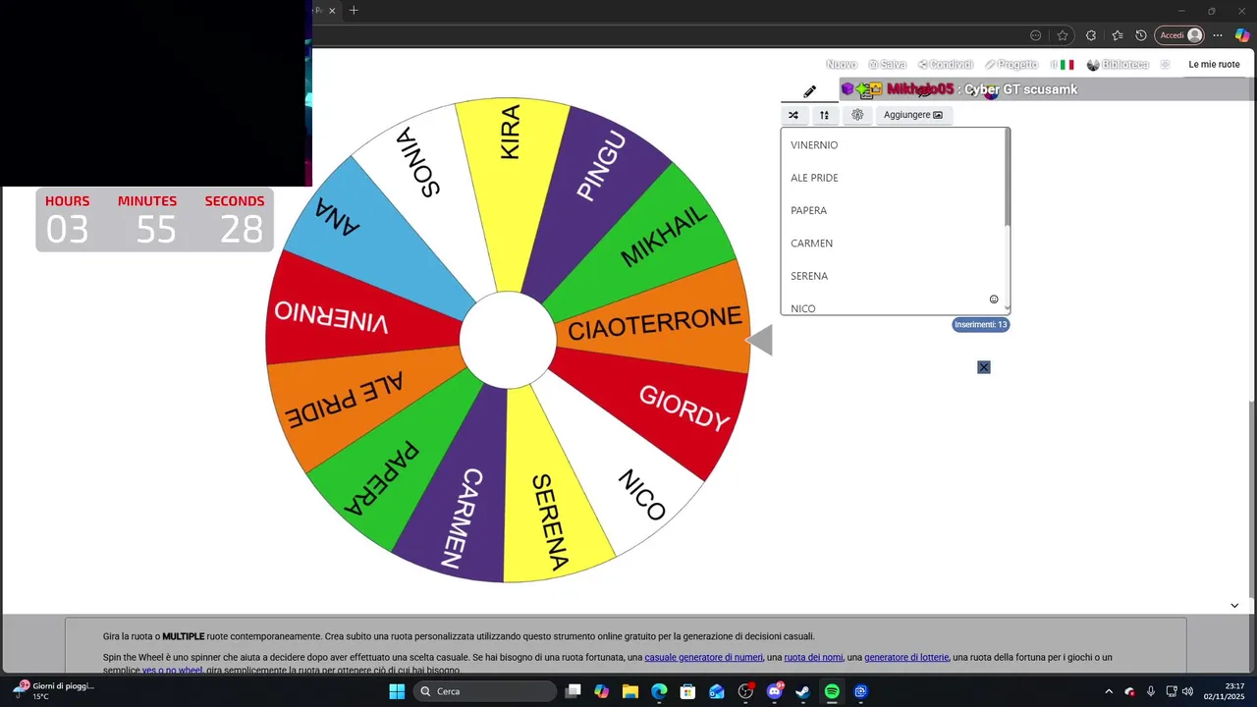Open Italian flag language selector
Screen dimensions: 1257x707
pyautogui.click(x=1063, y=65)
